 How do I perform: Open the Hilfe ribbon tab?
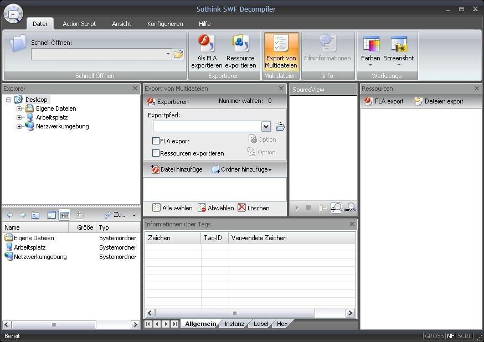coord(205,24)
